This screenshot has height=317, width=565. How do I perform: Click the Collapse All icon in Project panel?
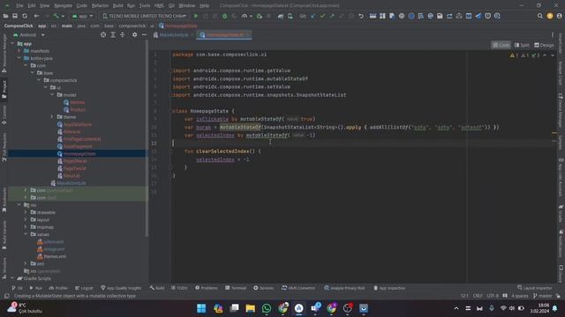click(x=123, y=35)
